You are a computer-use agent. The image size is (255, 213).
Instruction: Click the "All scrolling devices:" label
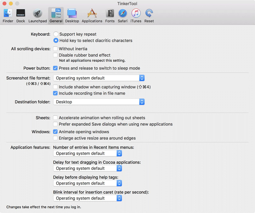coord(31,49)
